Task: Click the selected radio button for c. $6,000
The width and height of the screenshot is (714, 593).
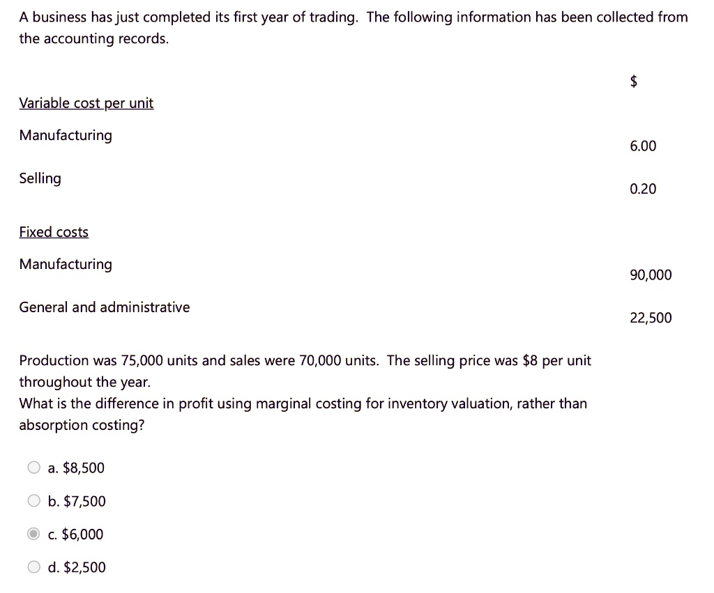Action: [x=33, y=533]
